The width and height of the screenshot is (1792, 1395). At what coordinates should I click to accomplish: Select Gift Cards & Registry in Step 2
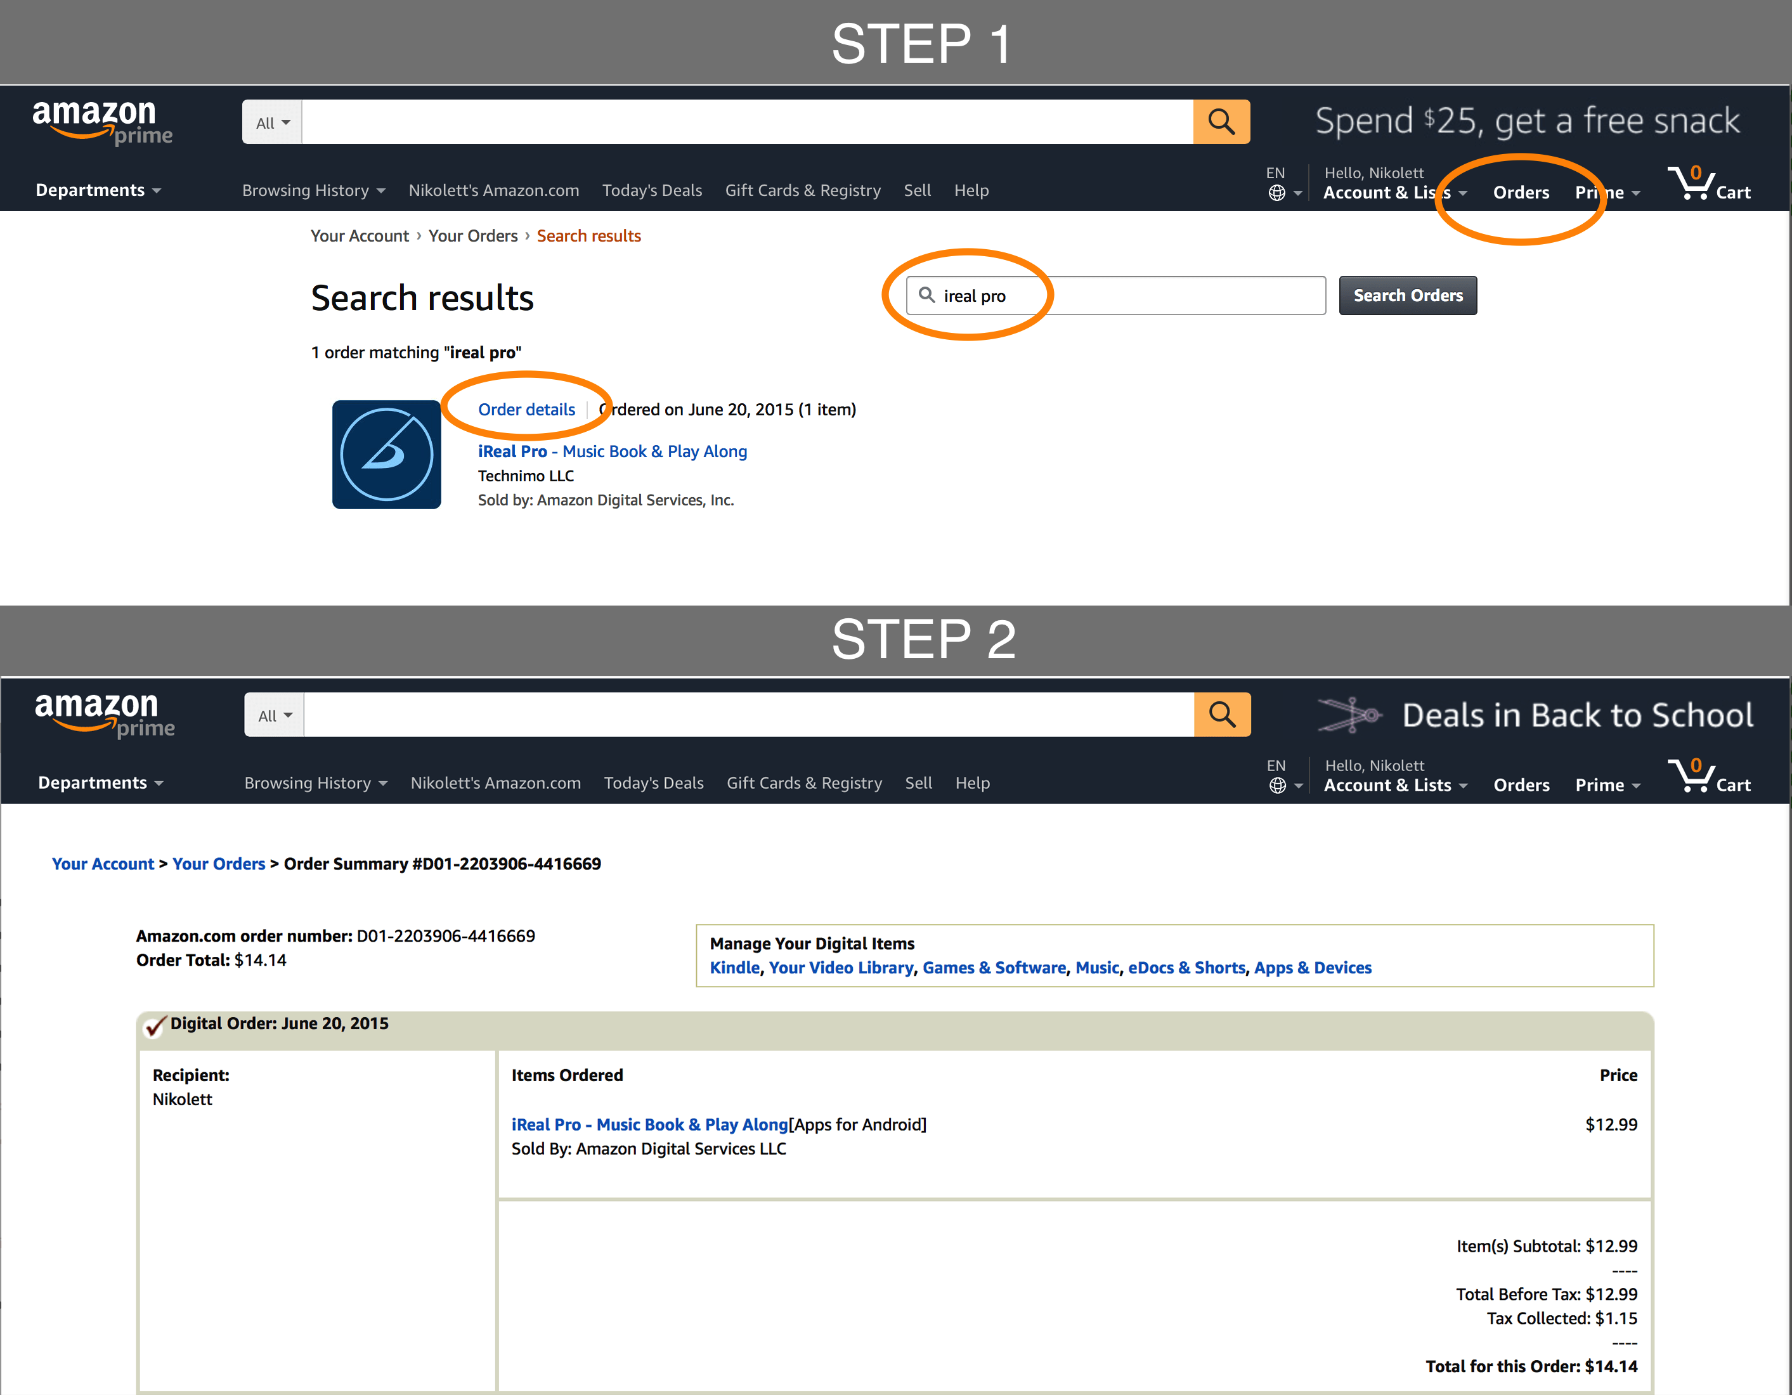click(x=804, y=783)
